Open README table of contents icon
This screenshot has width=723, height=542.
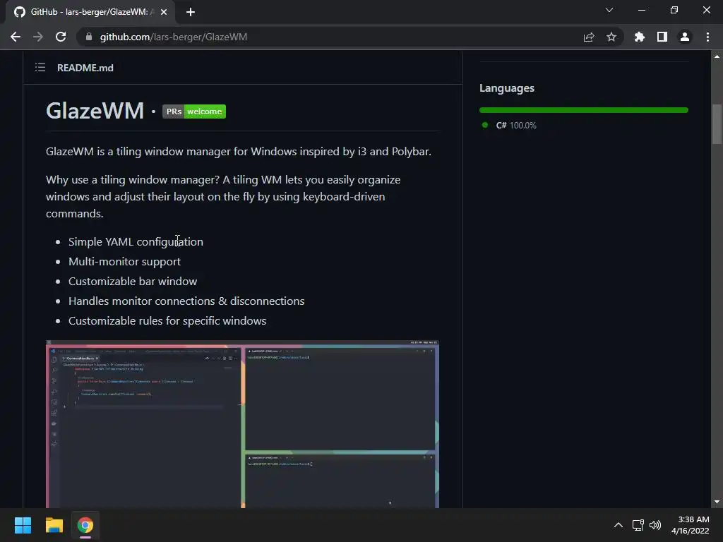click(x=40, y=68)
